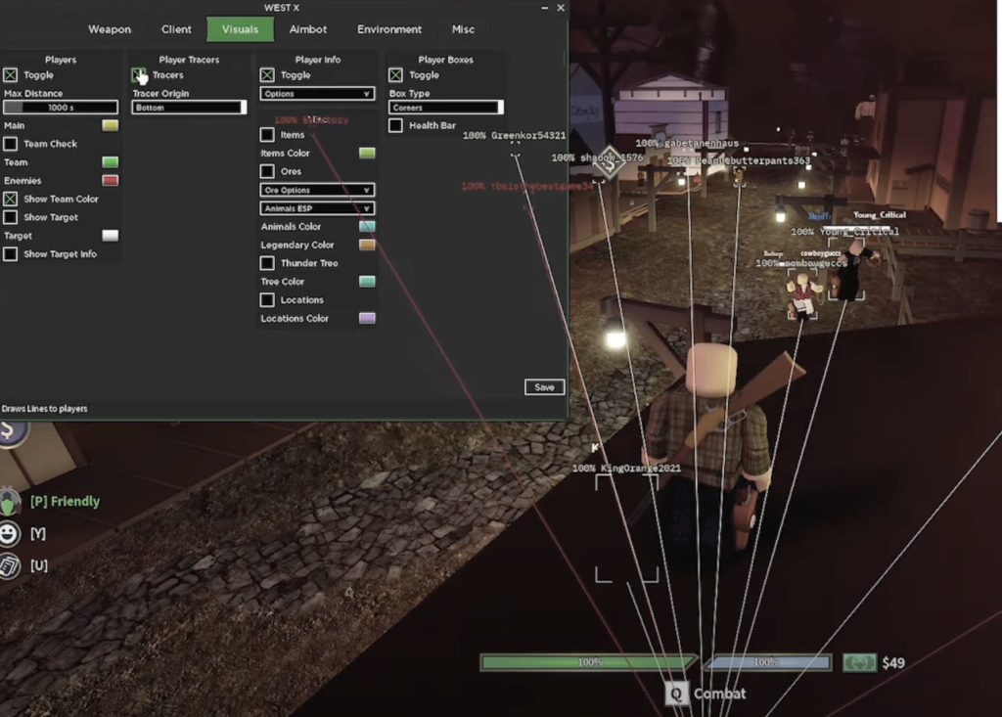The image size is (1002, 717).
Task: Open the Box Type Corners dropdown
Action: 445,108
